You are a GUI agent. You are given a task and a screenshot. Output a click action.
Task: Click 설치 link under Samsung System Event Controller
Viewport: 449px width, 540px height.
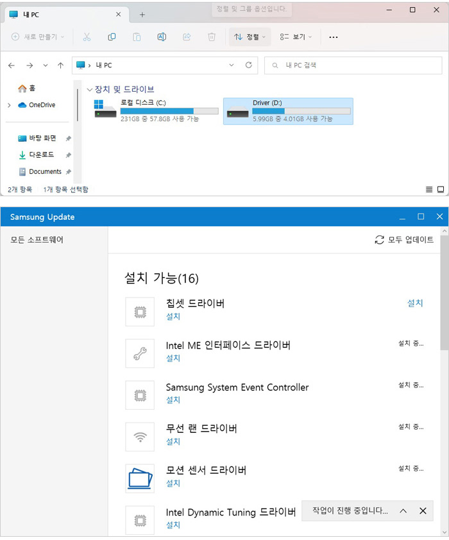click(173, 400)
